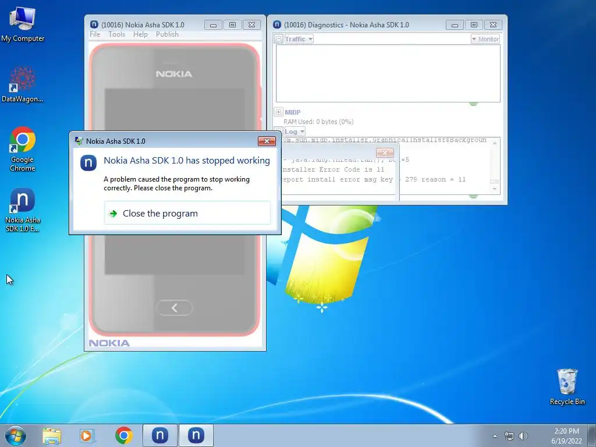The height and width of the screenshot is (447, 596).
Task: Select the Nokia Asha SDK 1.0 desktop shortcut
Action: [x=23, y=210]
